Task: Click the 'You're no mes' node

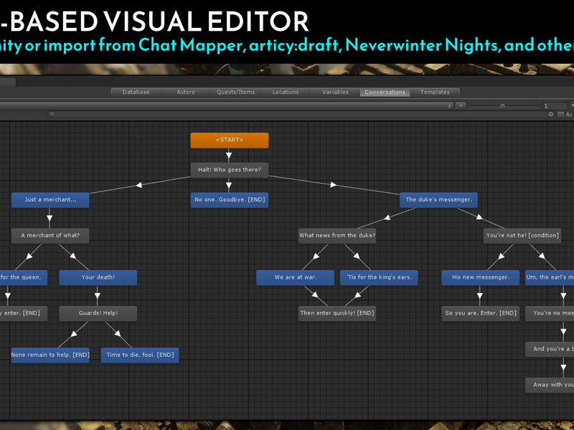Action: [550, 314]
